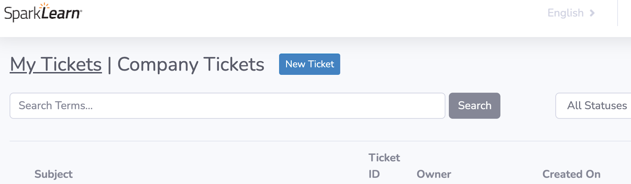This screenshot has width=631, height=184.
Task: Click the separator between My and Company Tickets
Action: pos(109,64)
